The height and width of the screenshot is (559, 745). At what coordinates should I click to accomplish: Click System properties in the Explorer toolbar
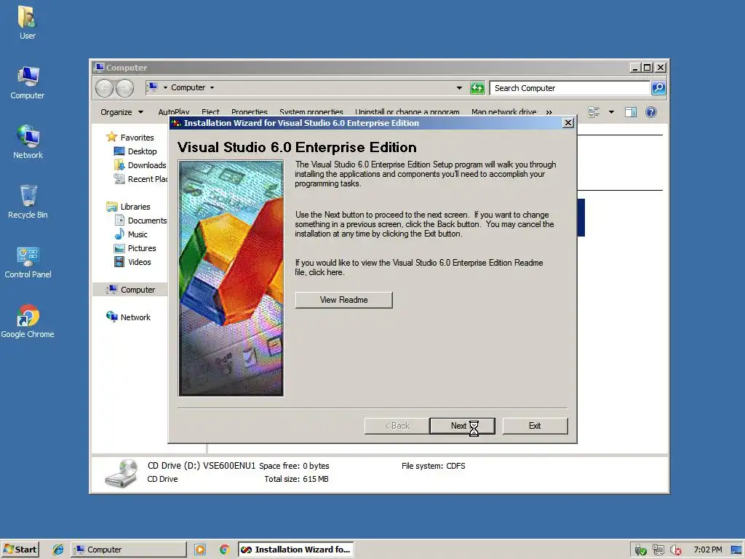311,112
